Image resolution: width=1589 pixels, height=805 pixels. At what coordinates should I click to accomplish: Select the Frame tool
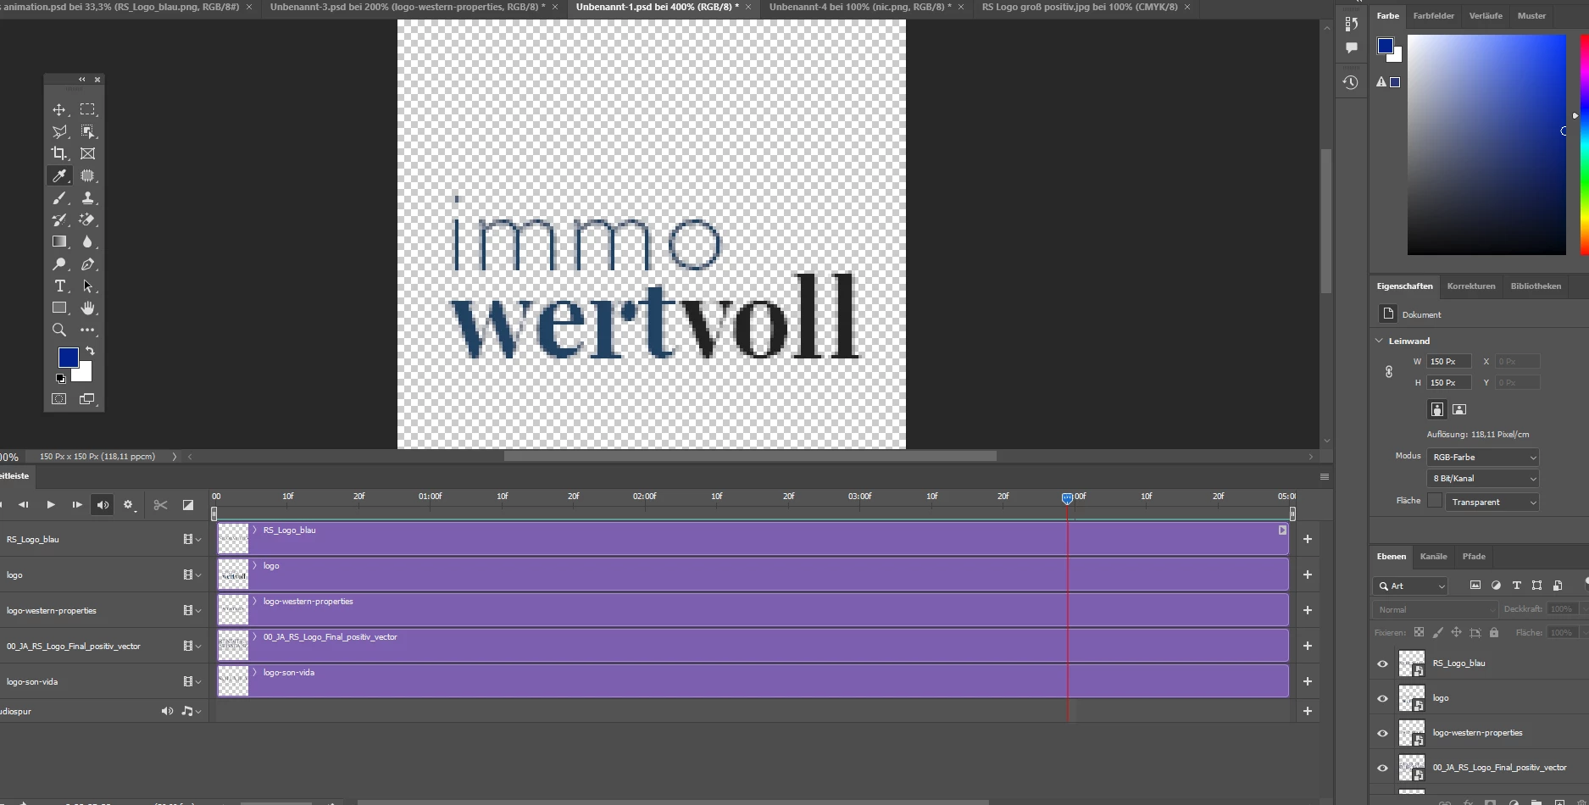pyautogui.click(x=87, y=153)
